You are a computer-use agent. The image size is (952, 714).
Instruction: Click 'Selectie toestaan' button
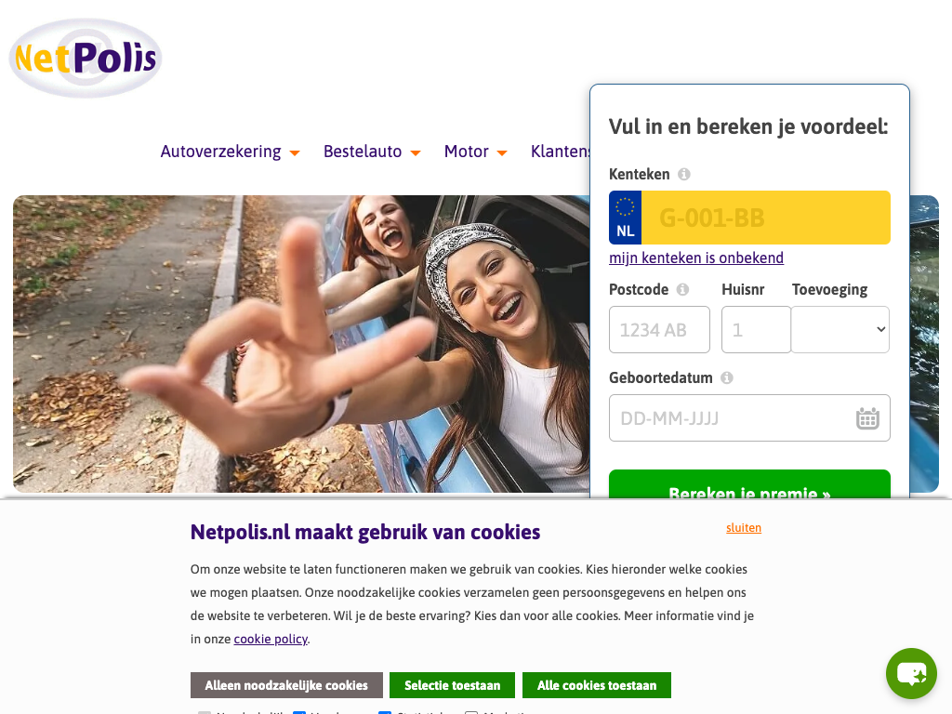(x=453, y=685)
